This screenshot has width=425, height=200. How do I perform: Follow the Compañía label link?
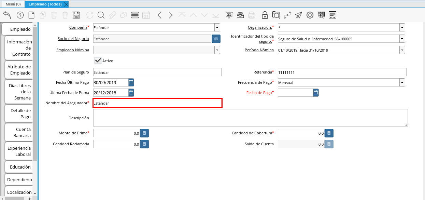click(78, 27)
